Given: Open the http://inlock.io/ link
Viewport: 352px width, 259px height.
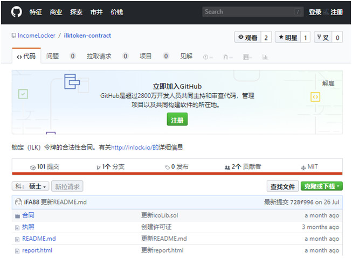Looking at the screenshot, I should pyautogui.click(x=135, y=148).
